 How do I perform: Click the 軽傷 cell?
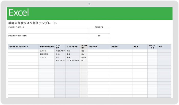point(73,57)
